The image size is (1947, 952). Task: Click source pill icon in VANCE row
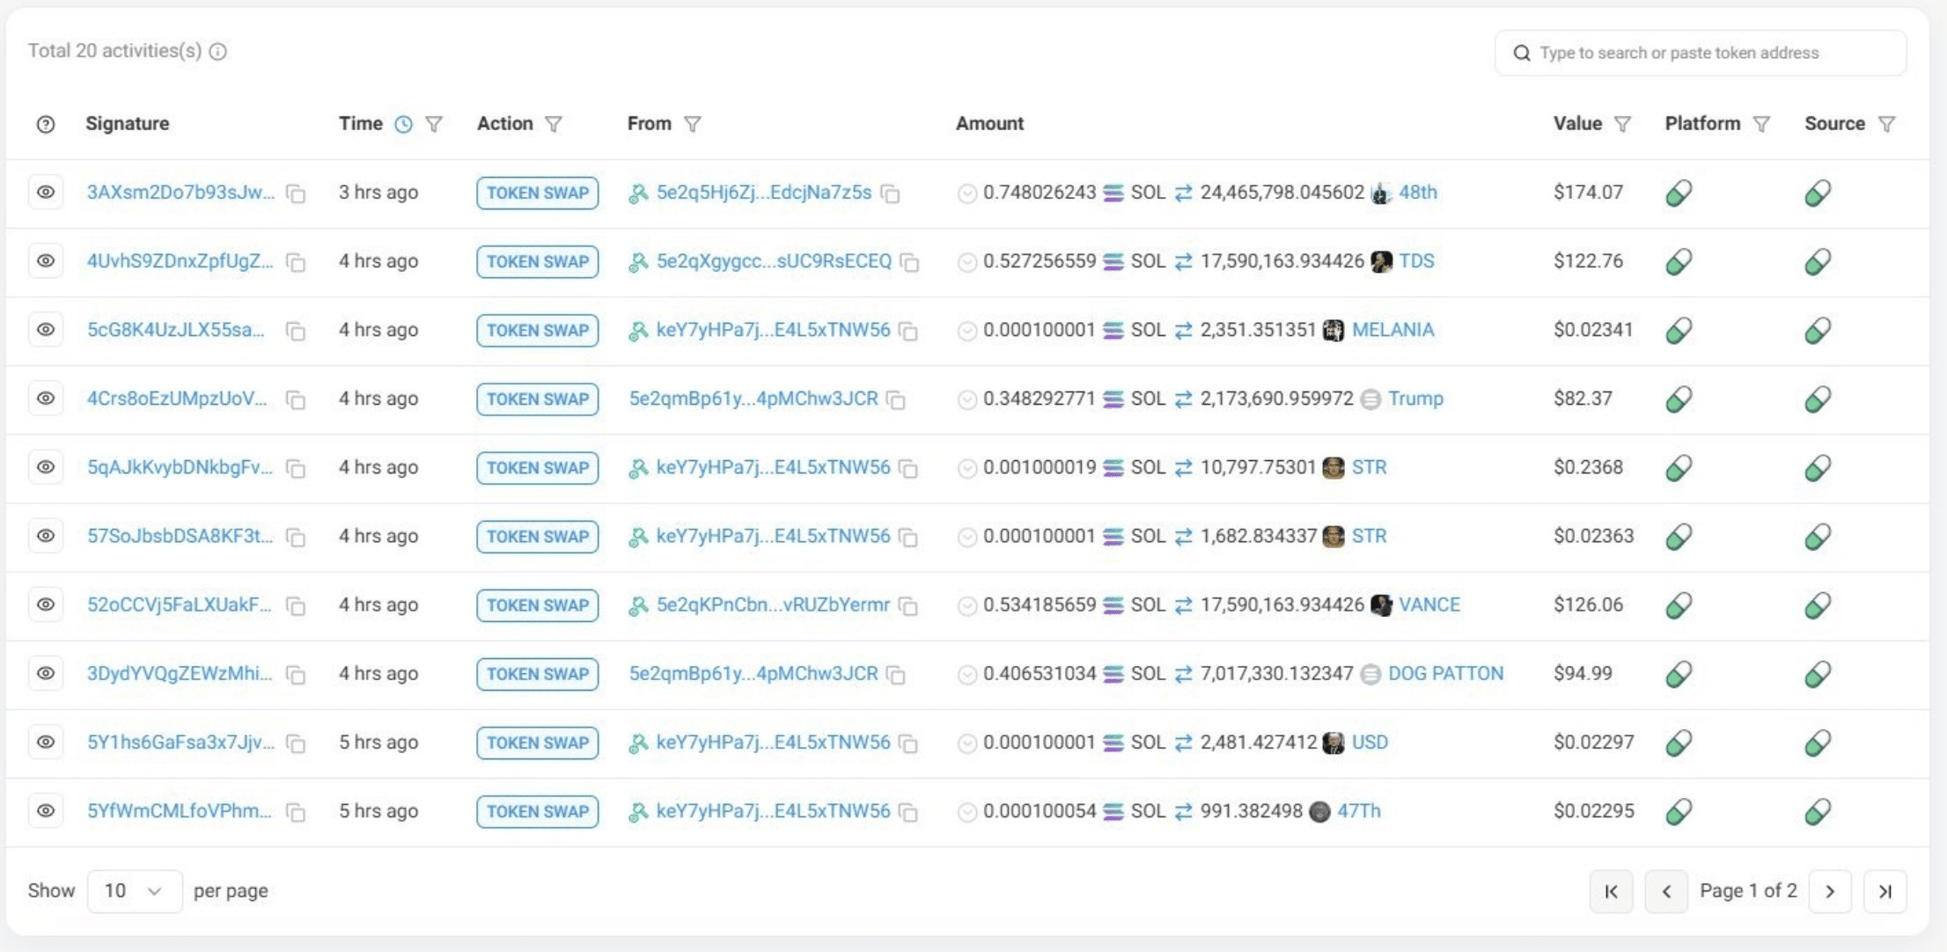pyautogui.click(x=1818, y=605)
